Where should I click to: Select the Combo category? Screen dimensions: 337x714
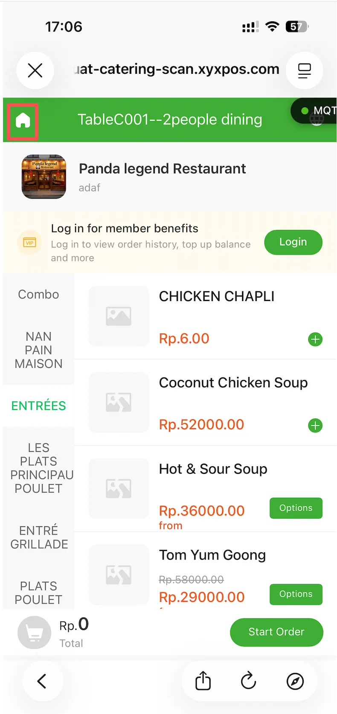tap(38, 294)
